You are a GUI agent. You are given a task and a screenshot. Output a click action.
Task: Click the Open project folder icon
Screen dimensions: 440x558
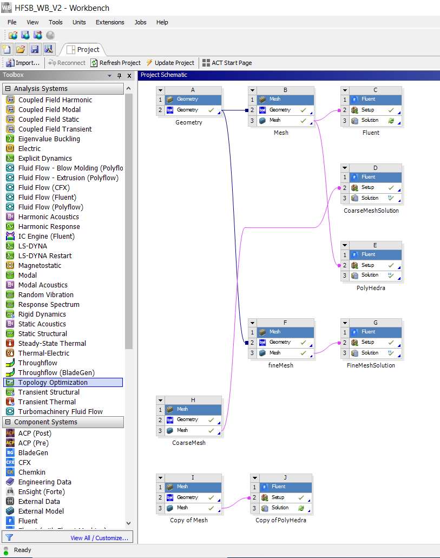21,49
